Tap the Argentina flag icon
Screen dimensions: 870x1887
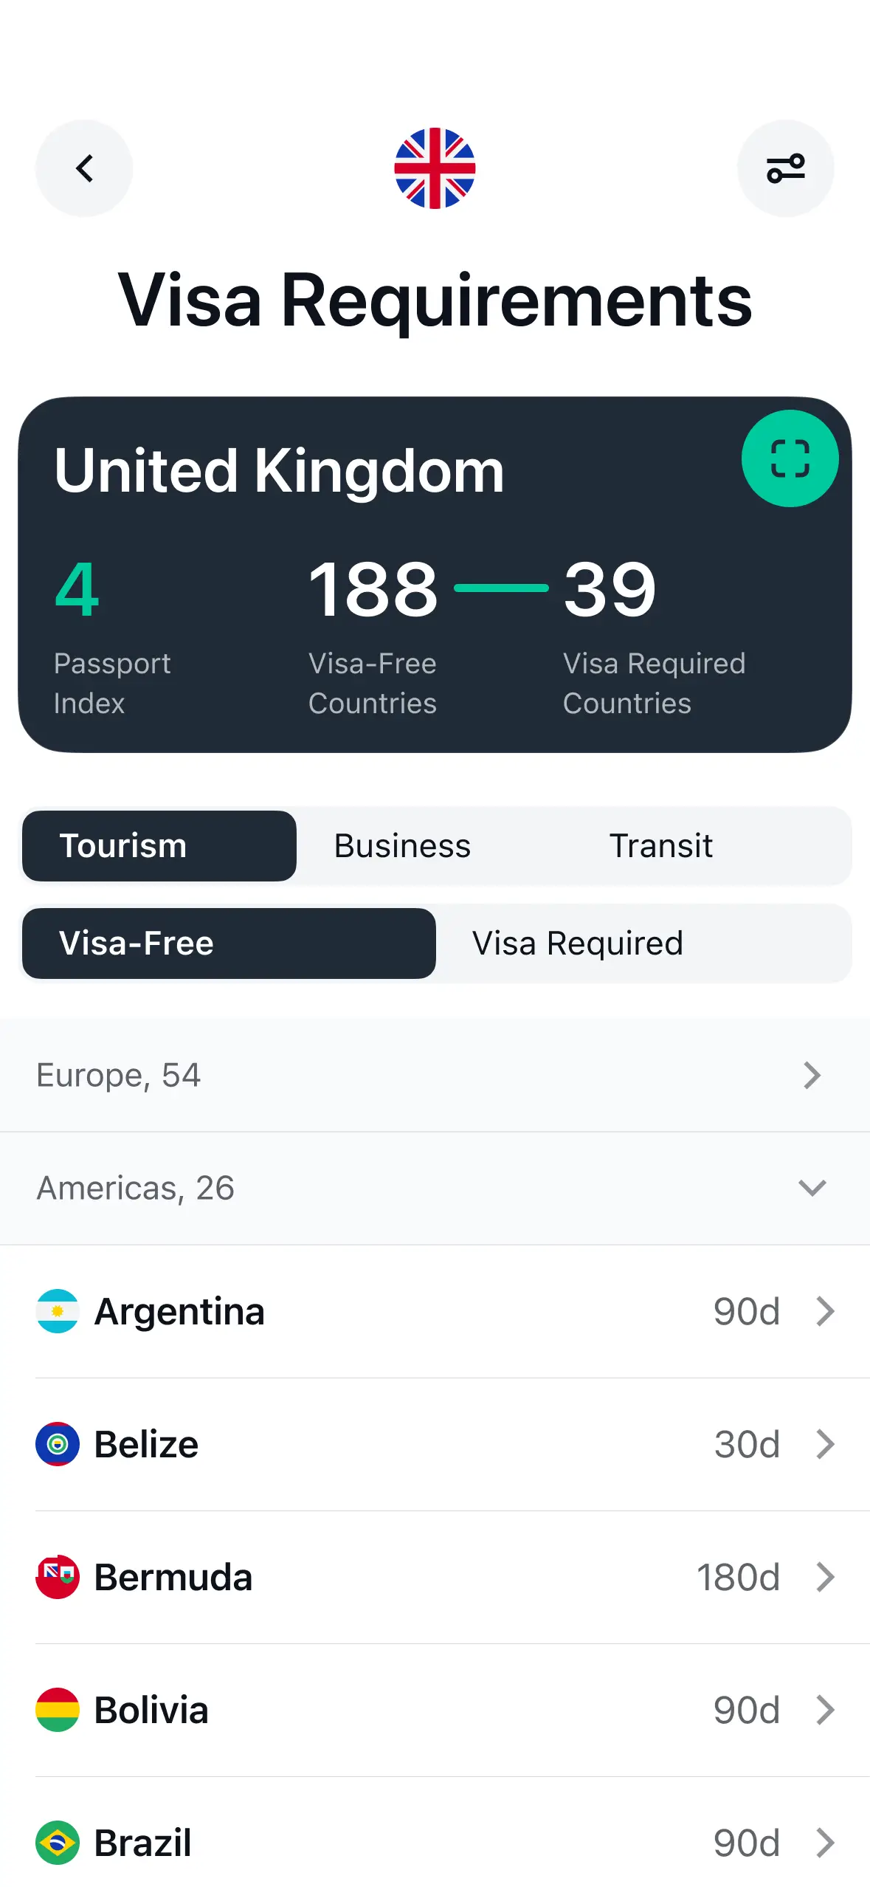[x=58, y=1311]
